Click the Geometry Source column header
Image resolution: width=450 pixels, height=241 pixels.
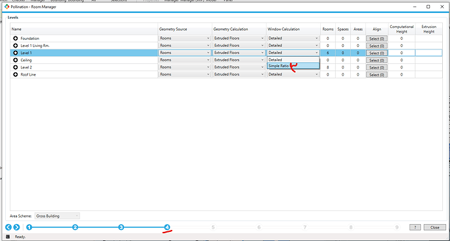[185, 29]
